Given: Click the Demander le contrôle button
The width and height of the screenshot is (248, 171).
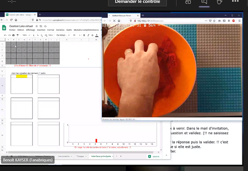Looking at the screenshot, I should [x=137, y=2].
